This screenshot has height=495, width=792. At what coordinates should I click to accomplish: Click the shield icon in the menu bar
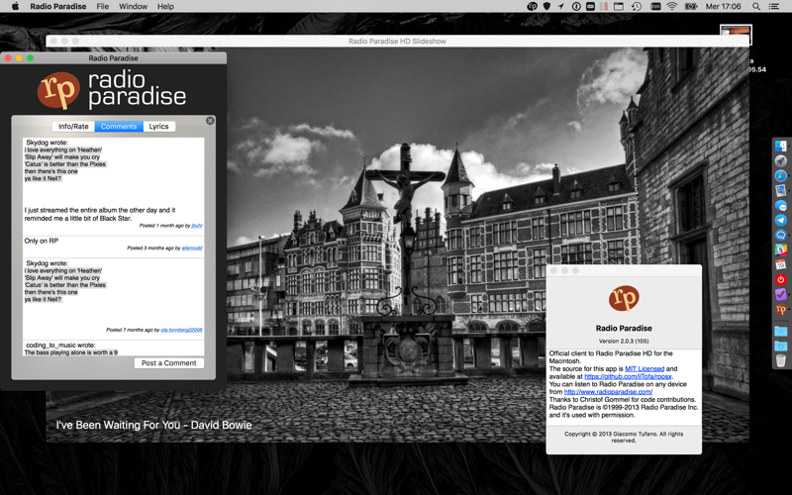point(546,6)
